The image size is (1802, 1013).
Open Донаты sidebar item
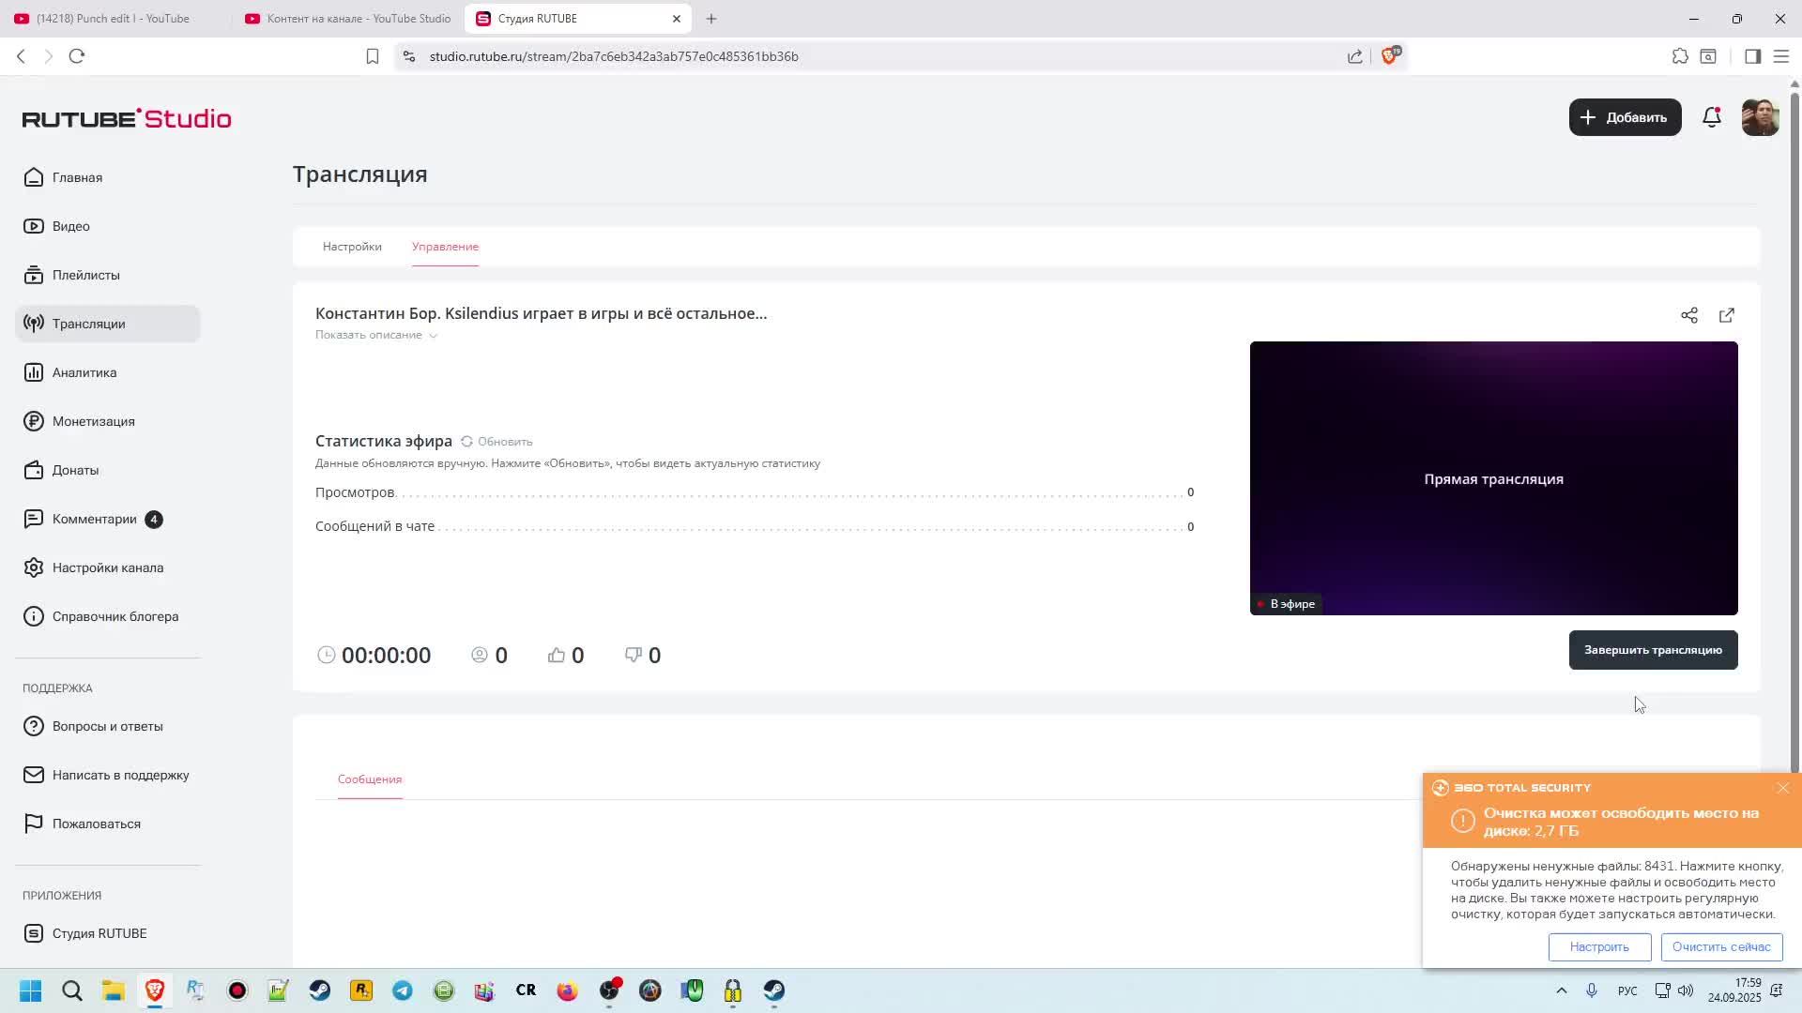pos(75,470)
